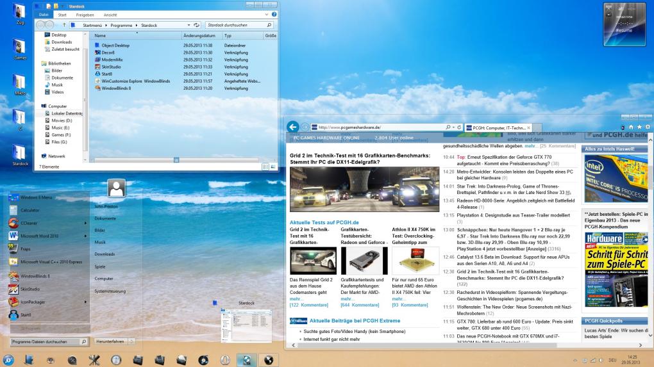Click the Explorer horizontal scrollbar thumb
Viewport: 654px width, 367px height.
click(x=176, y=160)
